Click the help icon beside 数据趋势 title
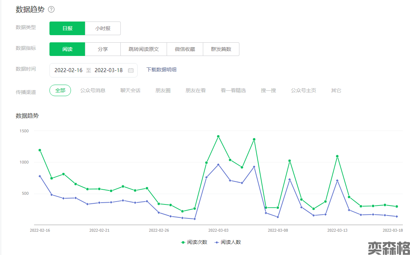410x255 pixels. 51,10
